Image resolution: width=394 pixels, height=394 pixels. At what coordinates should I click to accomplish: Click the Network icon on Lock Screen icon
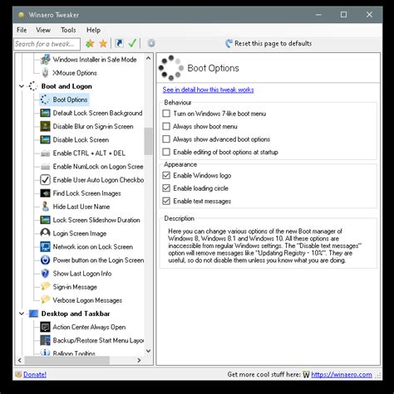pyautogui.click(x=45, y=246)
